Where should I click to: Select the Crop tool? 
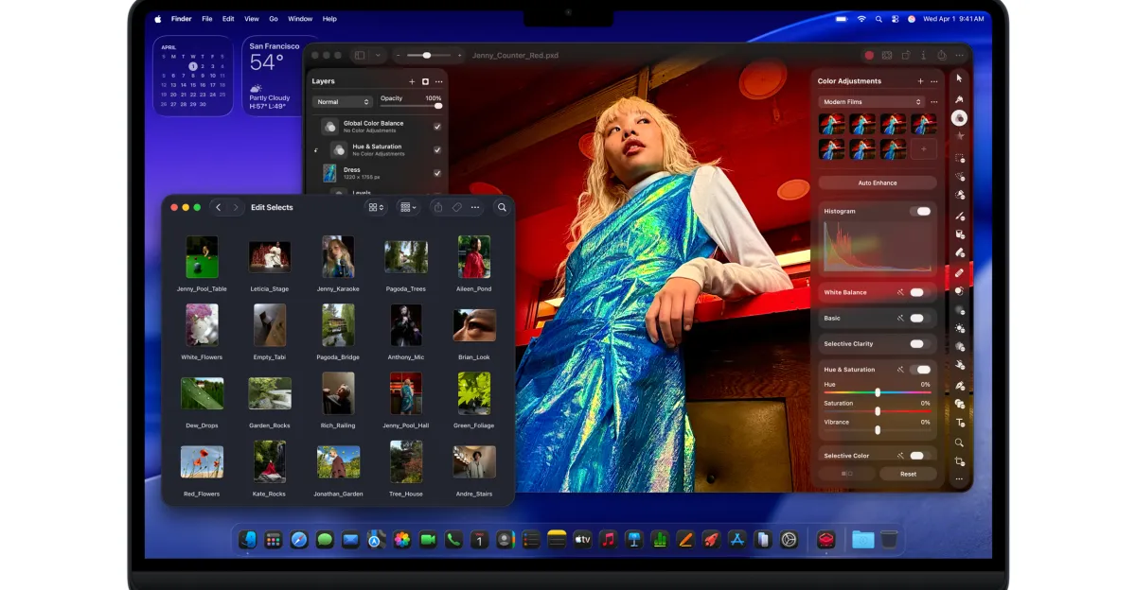[x=959, y=461]
